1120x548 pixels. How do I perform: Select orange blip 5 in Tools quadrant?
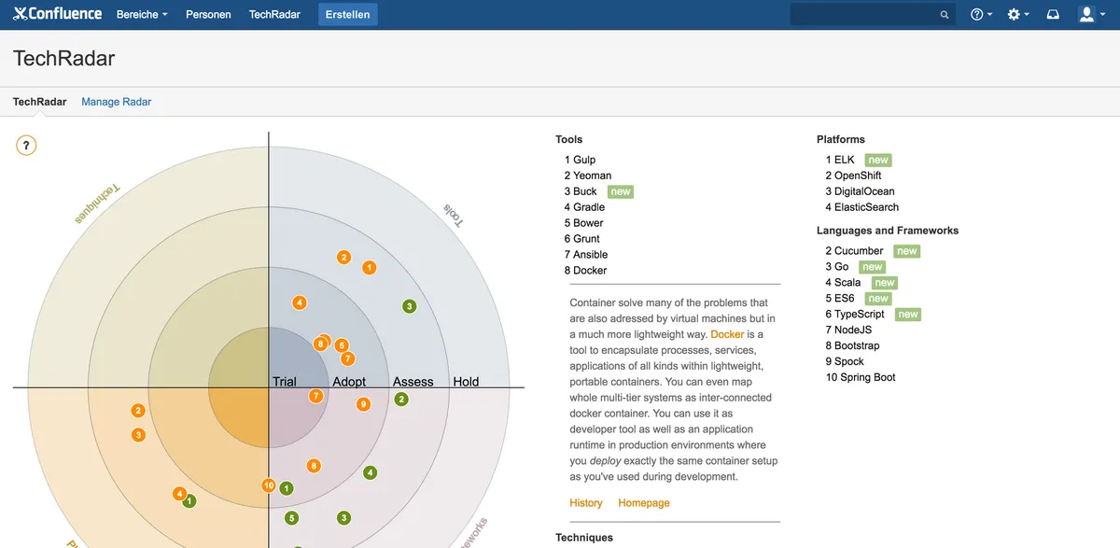coord(342,345)
